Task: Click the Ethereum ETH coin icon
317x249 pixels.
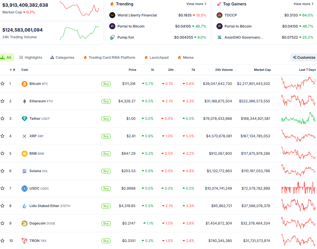Action: 24,101
